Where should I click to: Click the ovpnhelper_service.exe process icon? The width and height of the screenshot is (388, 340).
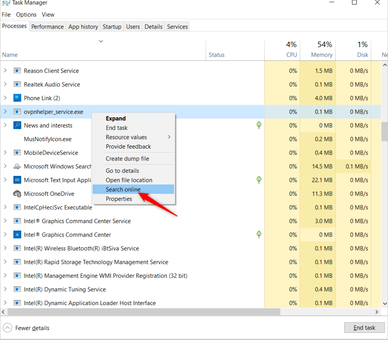17,112
